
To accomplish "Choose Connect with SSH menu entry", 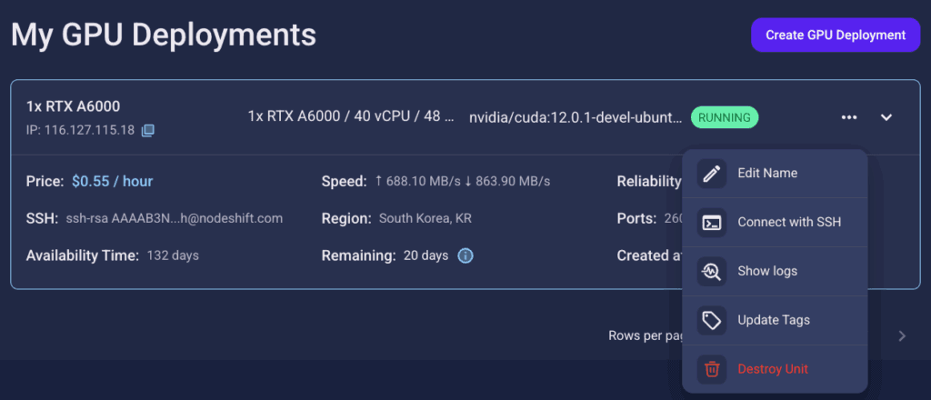I will point(789,222).
